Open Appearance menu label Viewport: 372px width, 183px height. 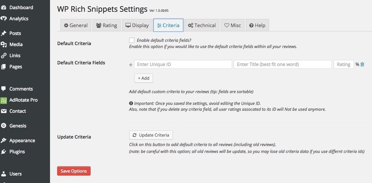[22, 141]
